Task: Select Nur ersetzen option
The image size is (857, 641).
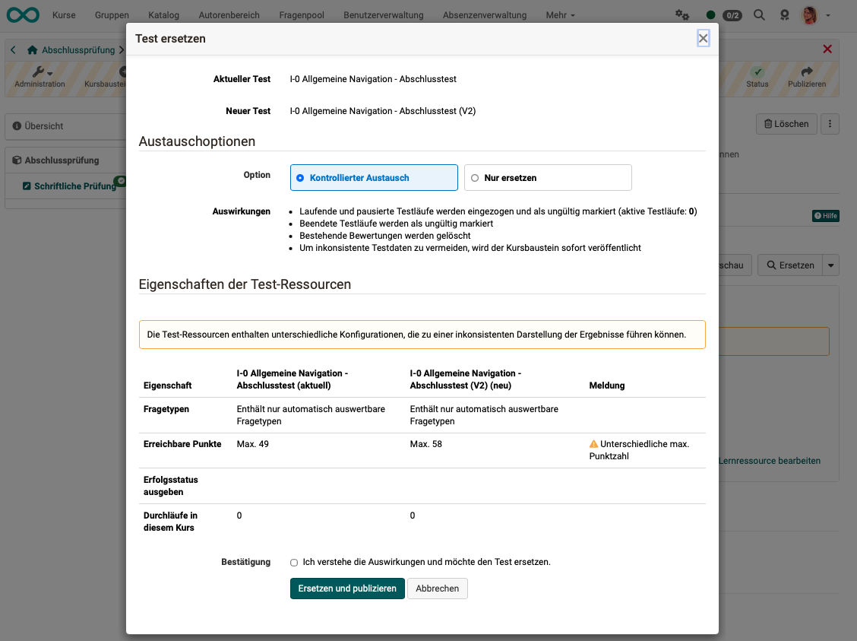Action: (x=548, y=178)
